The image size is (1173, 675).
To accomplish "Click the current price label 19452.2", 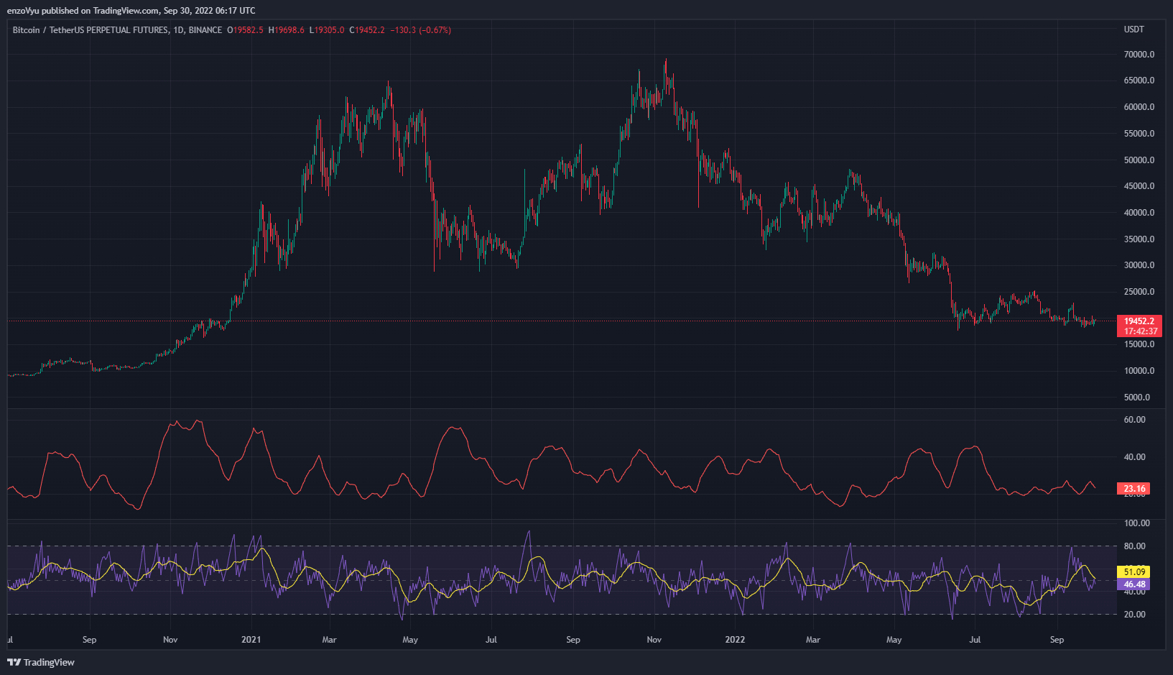I will click(x=1139, y=321).
